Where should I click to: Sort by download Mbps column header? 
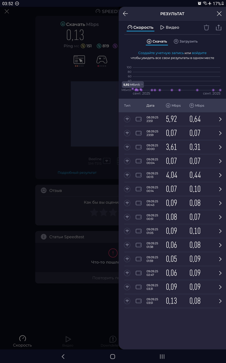pyautogui.click(x=173, y=106)
